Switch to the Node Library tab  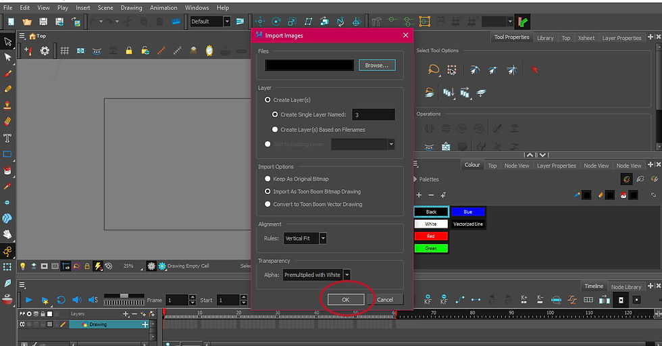(626, 287)
